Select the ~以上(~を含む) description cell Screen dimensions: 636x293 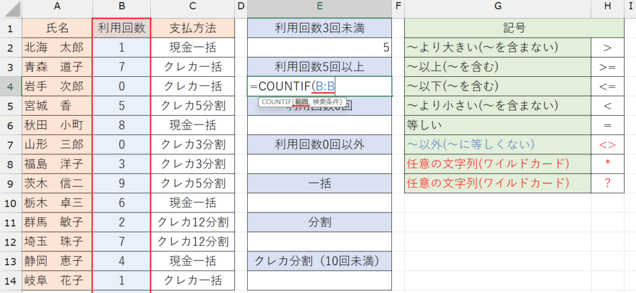click(x=497, y=67)
